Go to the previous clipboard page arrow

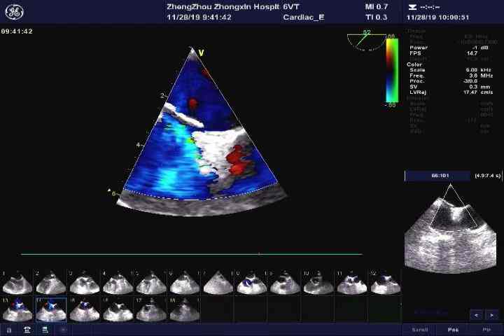click(x=476, y=314)
